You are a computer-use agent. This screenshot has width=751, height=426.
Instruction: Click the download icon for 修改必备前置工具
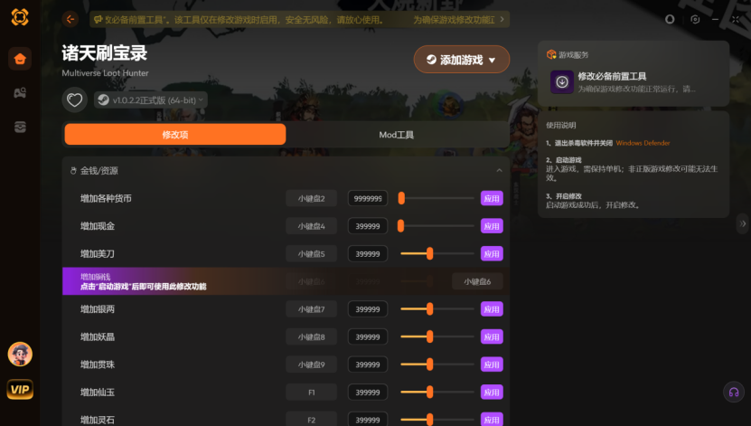[562, 82]
